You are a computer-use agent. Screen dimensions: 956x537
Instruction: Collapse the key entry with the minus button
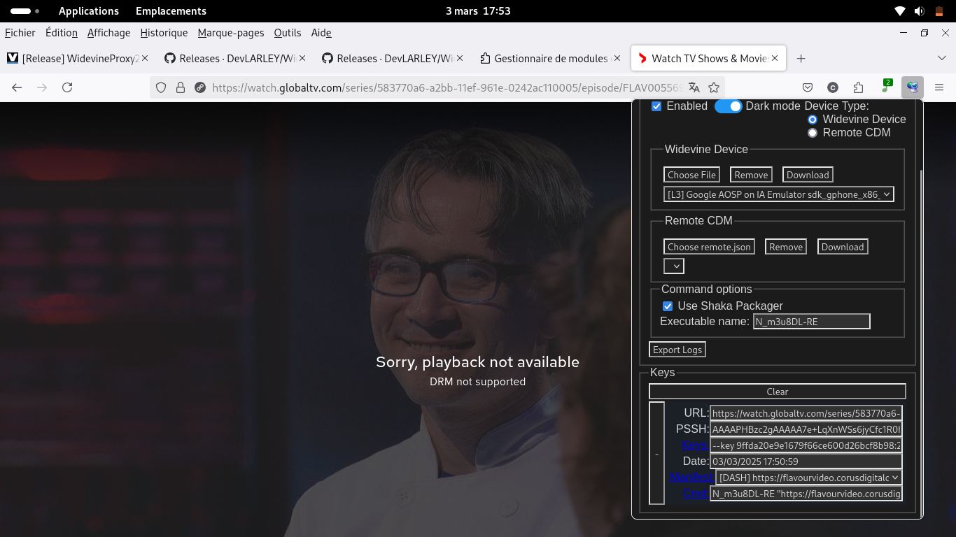(656, 453)
